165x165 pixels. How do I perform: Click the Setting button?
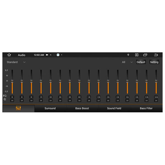pos(154,62)
